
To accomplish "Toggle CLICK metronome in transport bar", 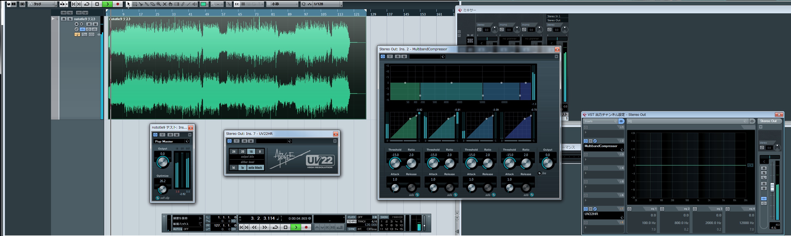I will click(352, 217).
